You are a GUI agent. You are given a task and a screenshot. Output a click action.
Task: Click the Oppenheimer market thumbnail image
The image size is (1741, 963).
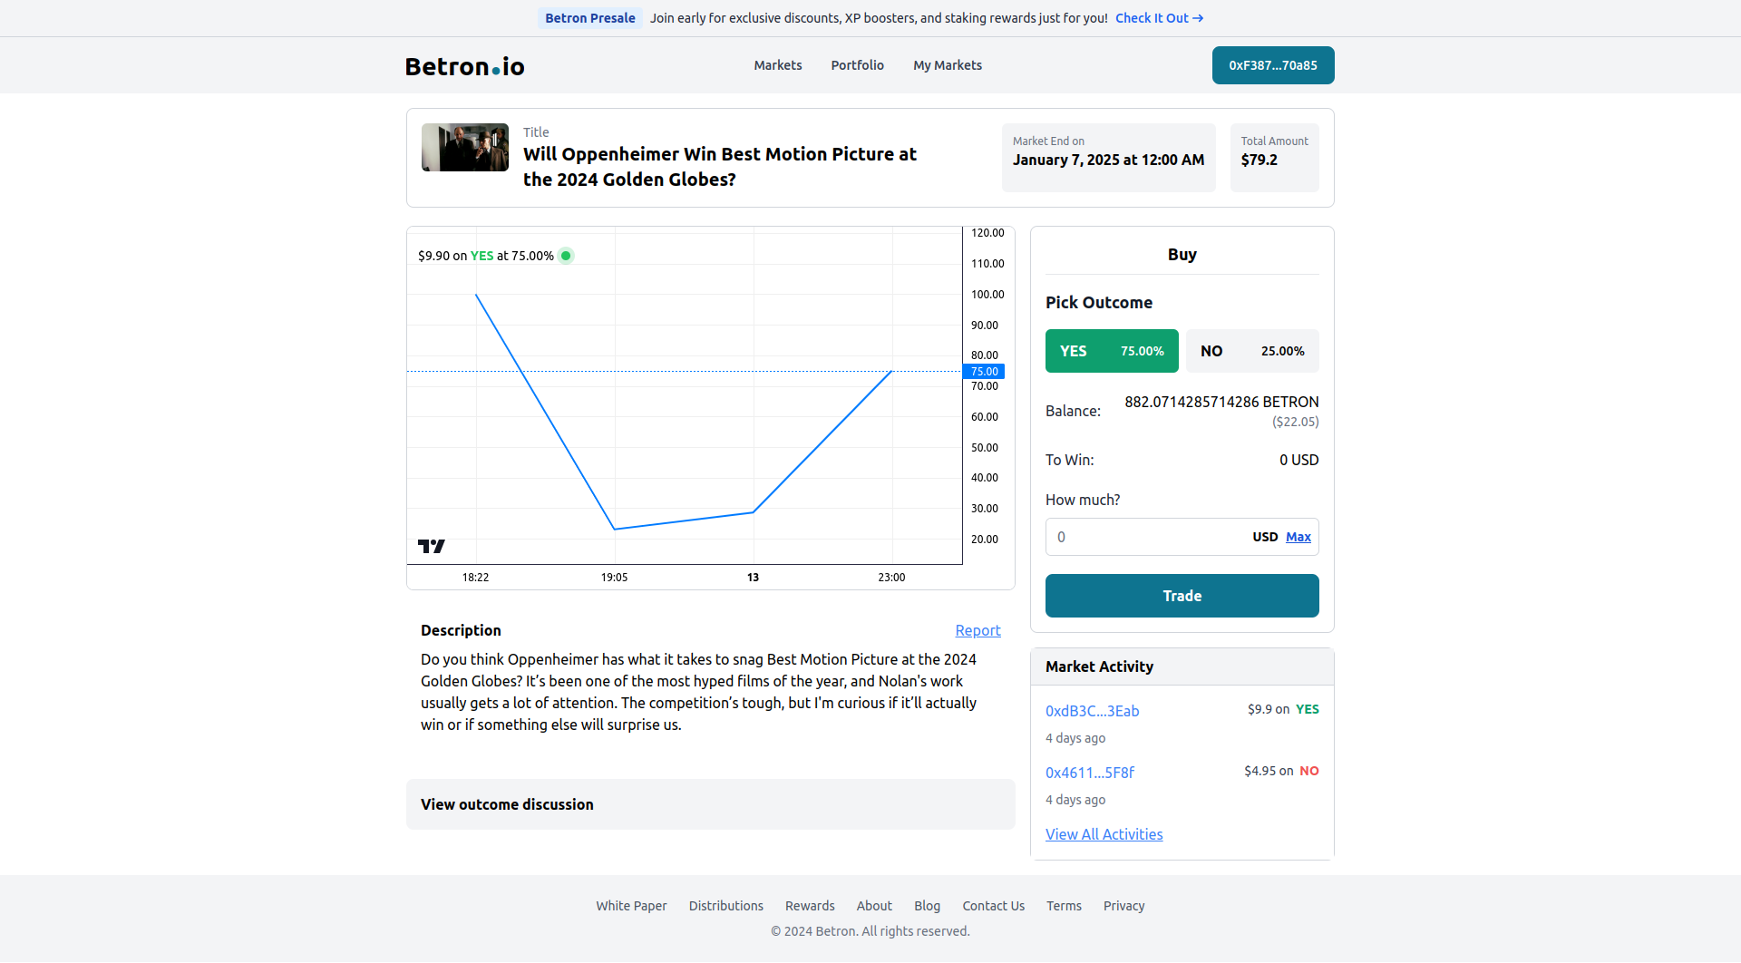click(465, 148)
